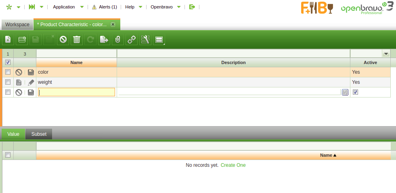
Task: Click the Create New Record in Form icon
Action: coord(8,39)
